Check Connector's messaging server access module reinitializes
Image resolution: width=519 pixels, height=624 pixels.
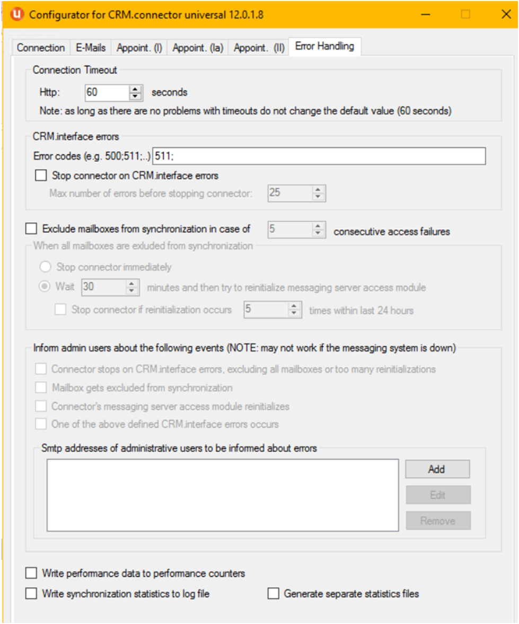coord(41,406)
